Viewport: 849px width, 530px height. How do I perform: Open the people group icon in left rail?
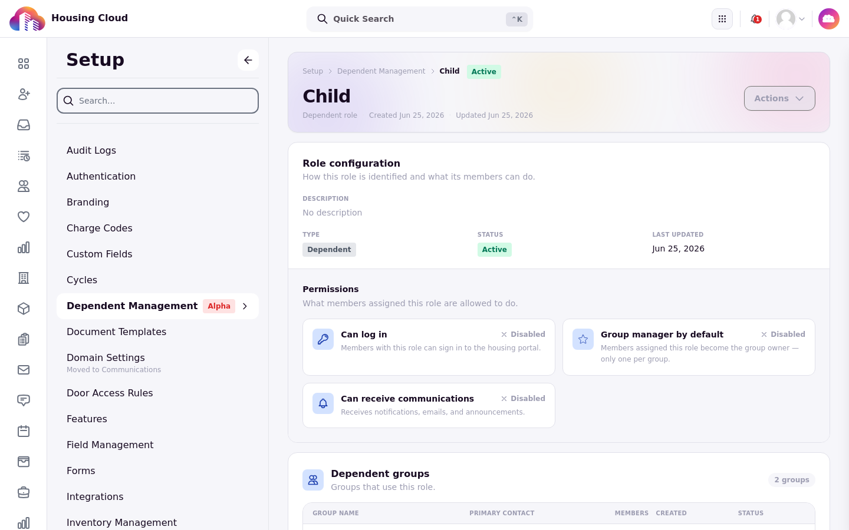(x=24, y=186)
